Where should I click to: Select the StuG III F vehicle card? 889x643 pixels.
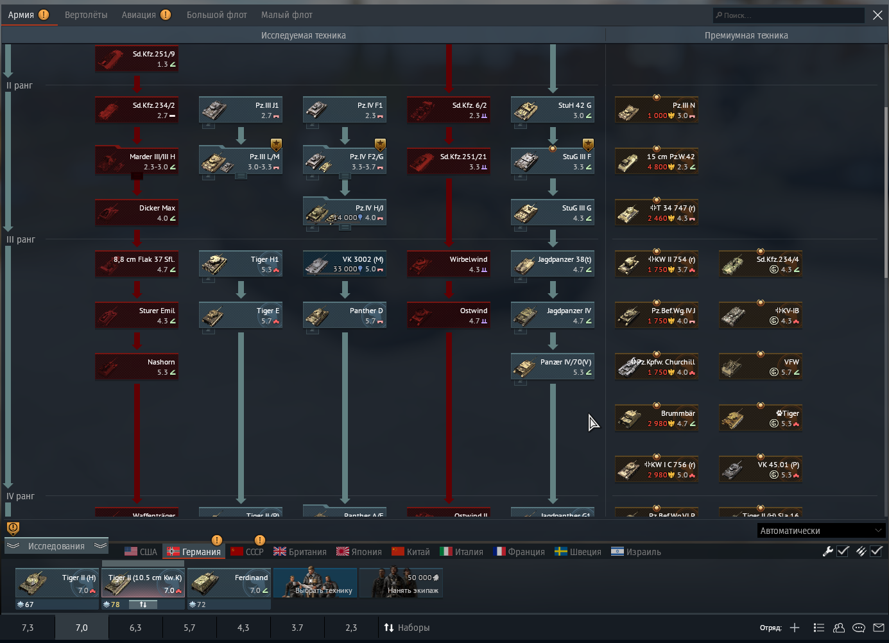click(x=553, y=162)
